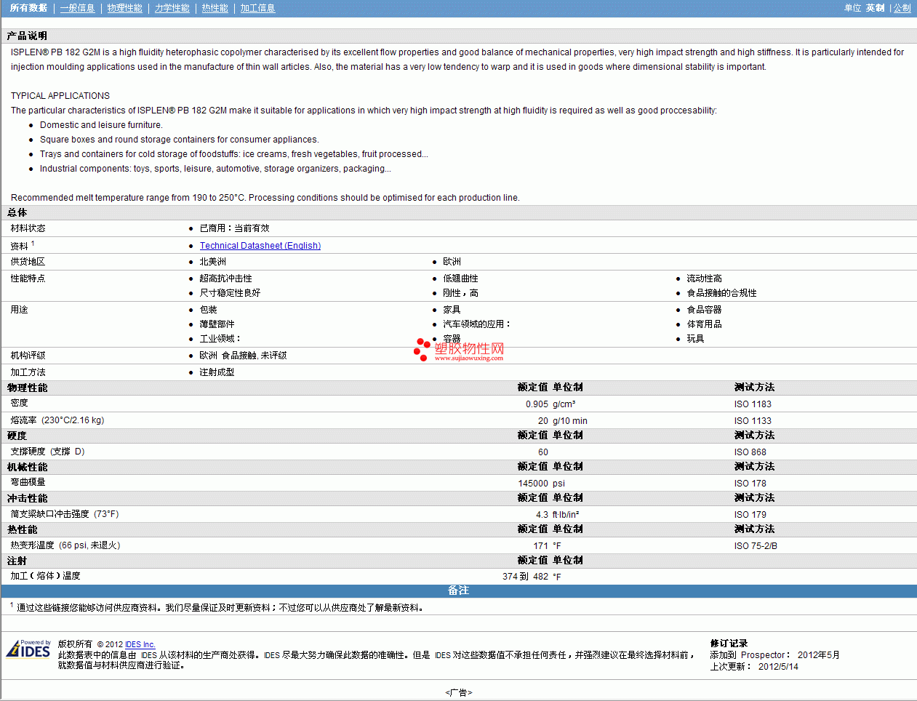Click the 4.3 ft·lb/in² impact value

pyautogui.click(x=558, y=515)
